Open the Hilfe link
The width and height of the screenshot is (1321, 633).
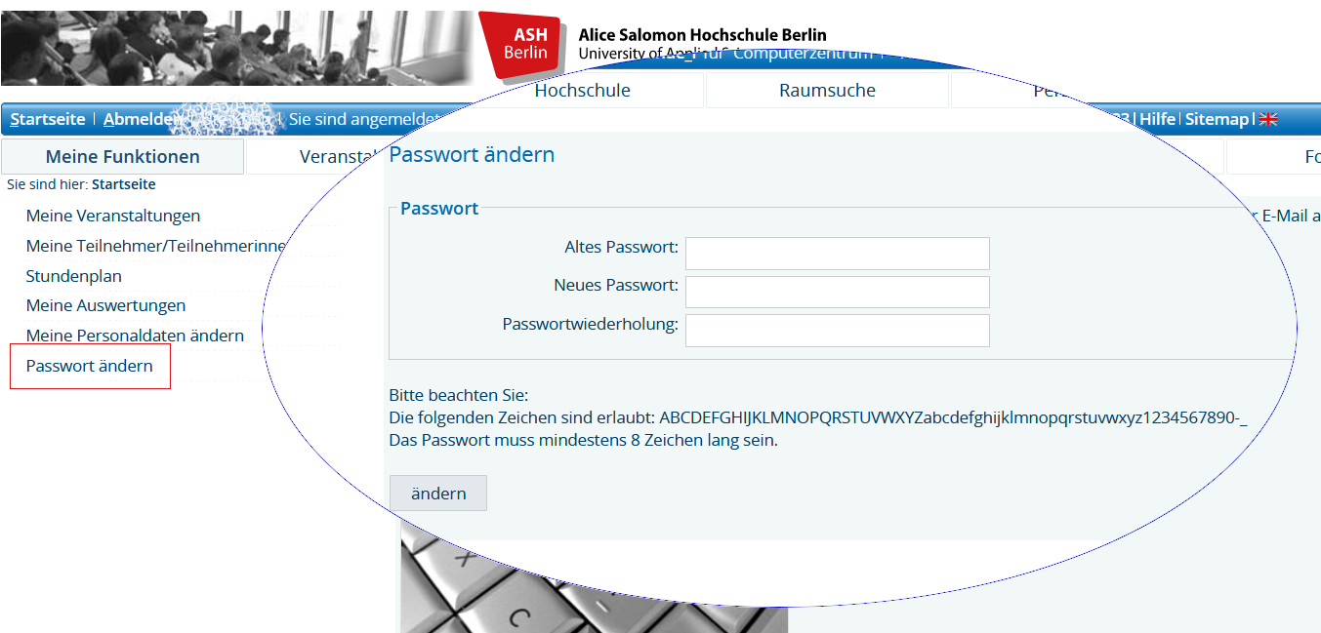1158,119
